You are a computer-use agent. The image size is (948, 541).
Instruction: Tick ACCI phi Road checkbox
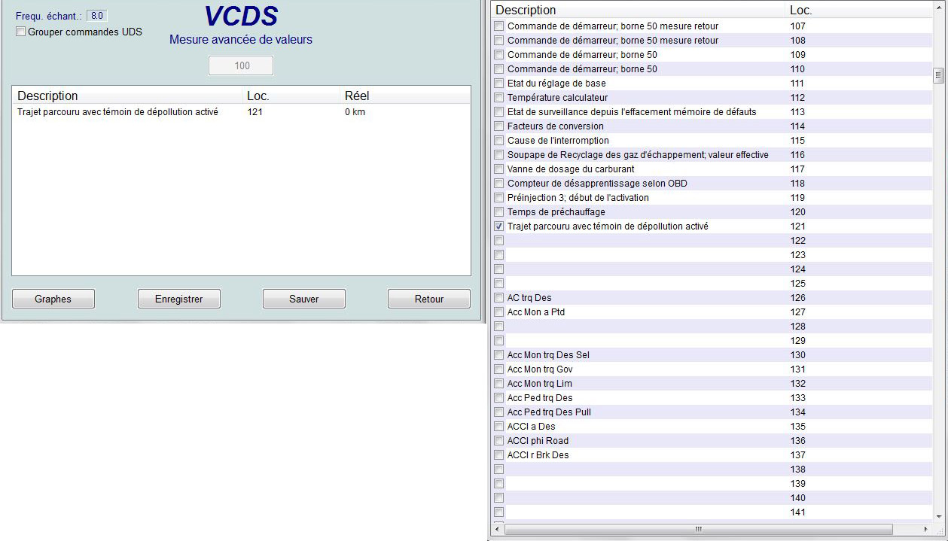click(x=498, y=440)
